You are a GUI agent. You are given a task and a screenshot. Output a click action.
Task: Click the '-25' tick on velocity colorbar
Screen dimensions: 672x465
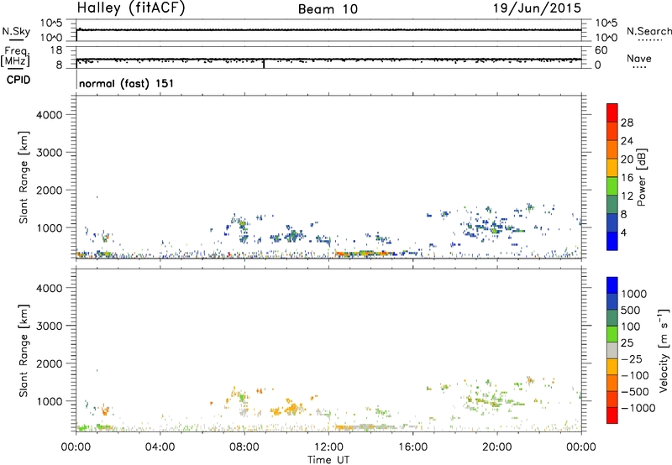(x=632, y=358)
